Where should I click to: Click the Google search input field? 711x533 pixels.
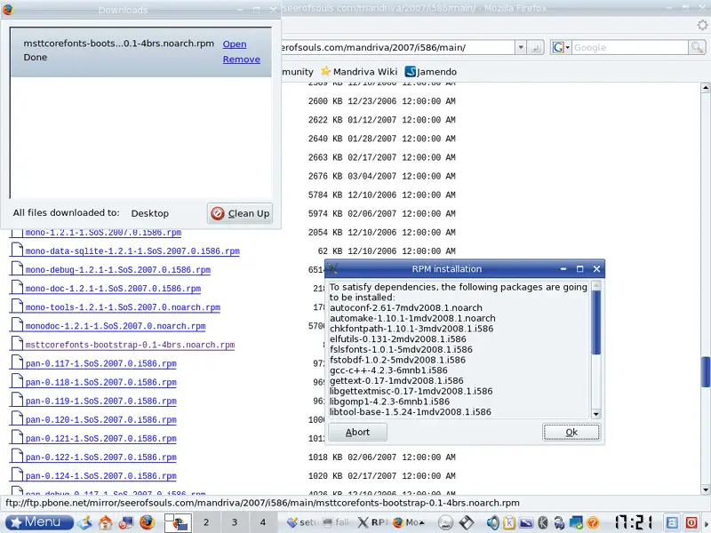click(629, 47)
